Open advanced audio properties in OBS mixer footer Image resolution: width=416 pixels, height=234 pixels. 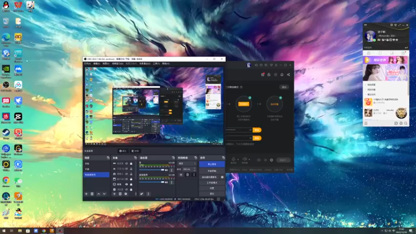click(x=141, y=194)
